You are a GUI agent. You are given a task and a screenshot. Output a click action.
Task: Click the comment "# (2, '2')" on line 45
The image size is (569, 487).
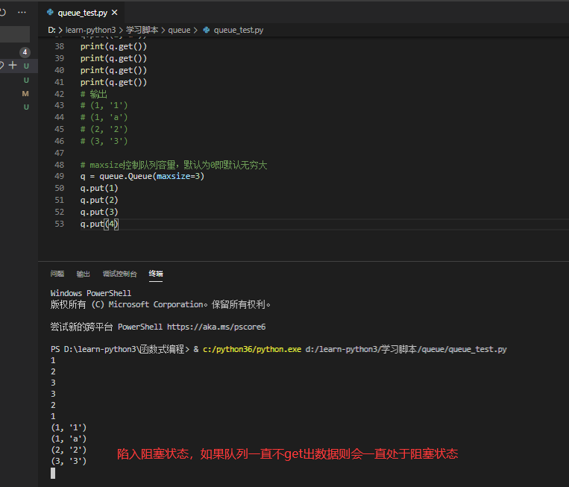(x=104, y=129)
